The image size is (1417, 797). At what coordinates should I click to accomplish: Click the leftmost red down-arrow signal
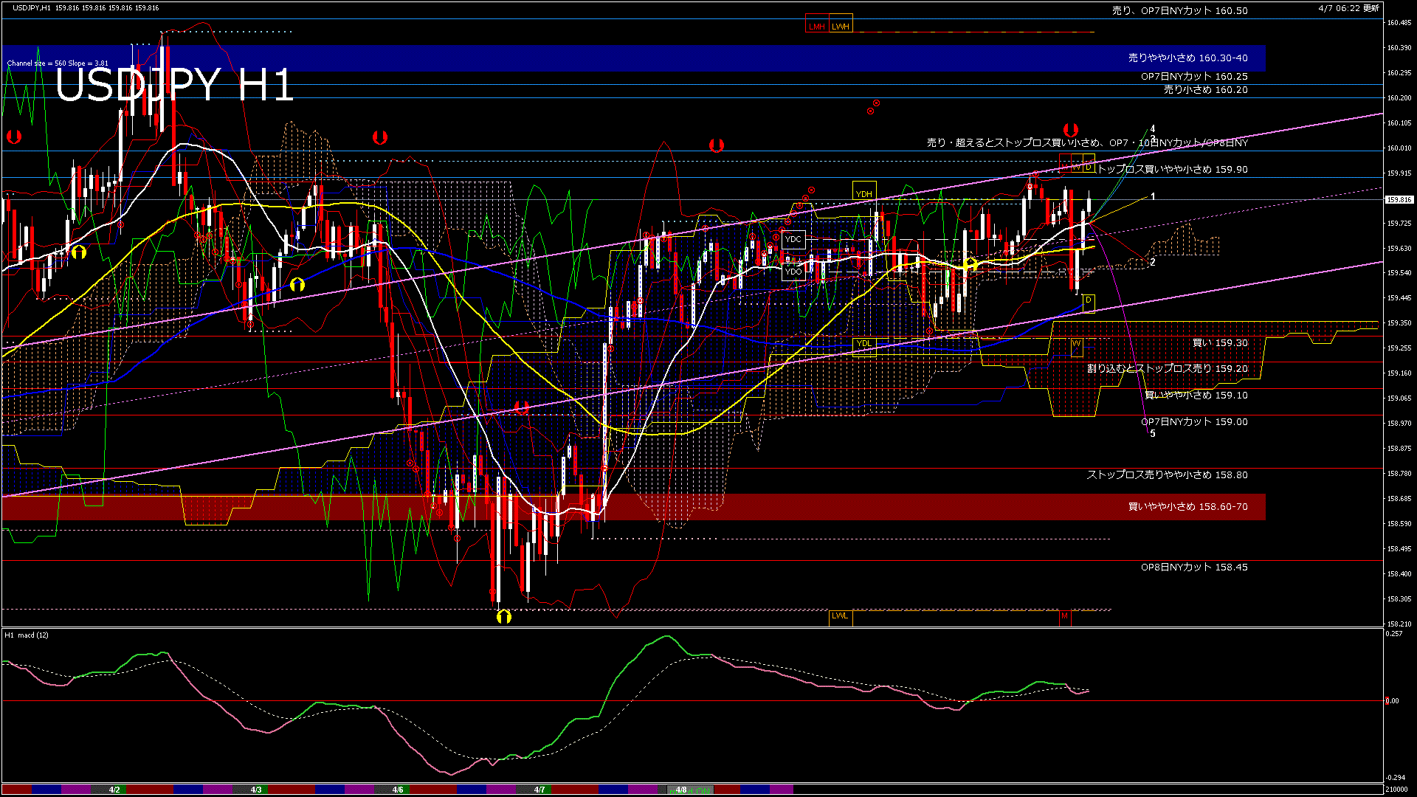[x=13, y=137]
